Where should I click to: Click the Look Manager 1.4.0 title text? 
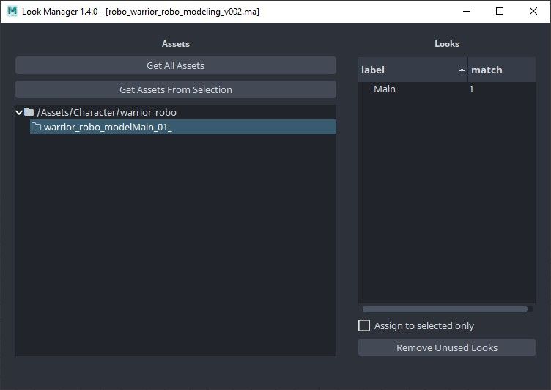pos(62,12)
